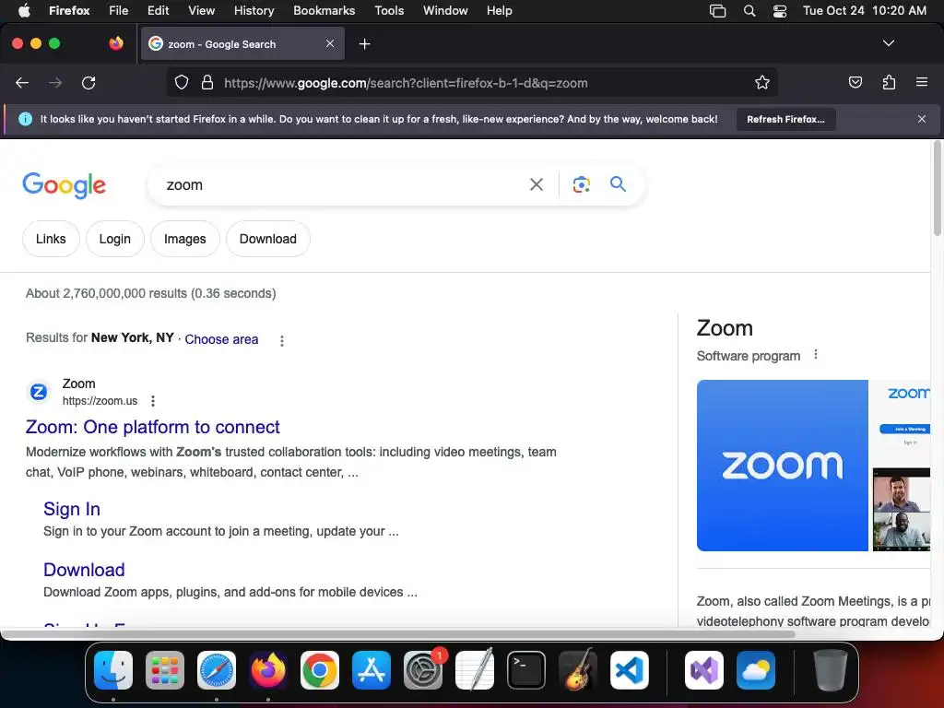Select the Images filter chip

[184, 239]
